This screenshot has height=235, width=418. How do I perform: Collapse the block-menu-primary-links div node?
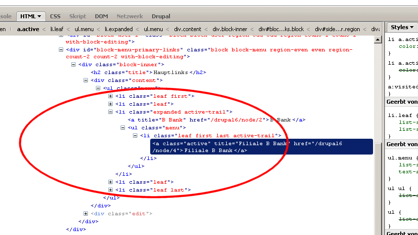point(61,49)
